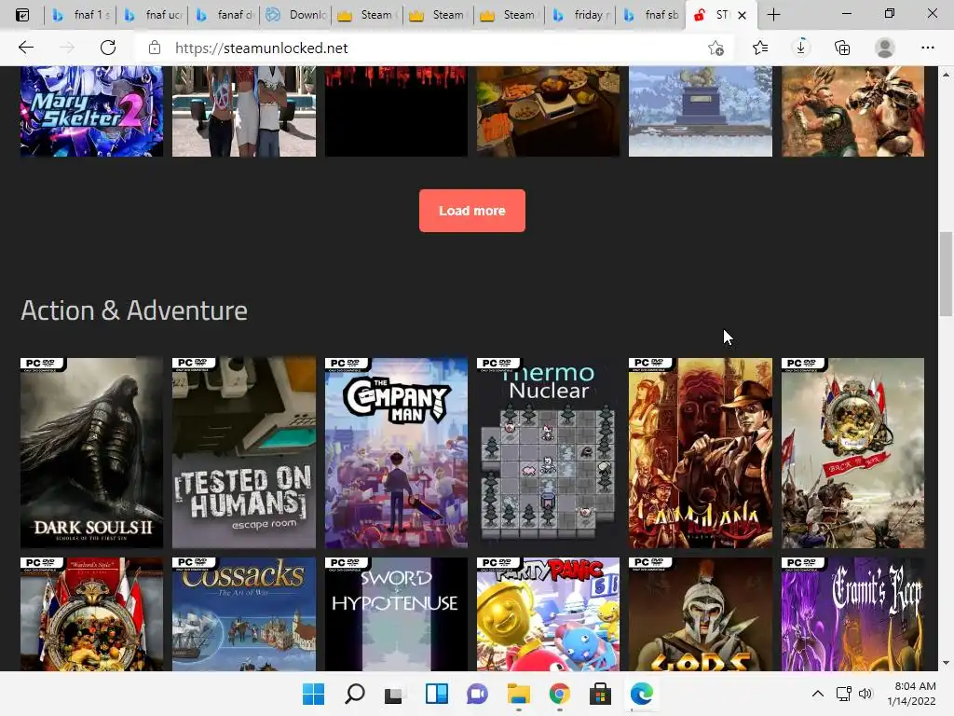The height and width of the screenshot is (716, 954).
Task: Open the volume speaker tray icon
Action: click(865, 694)
